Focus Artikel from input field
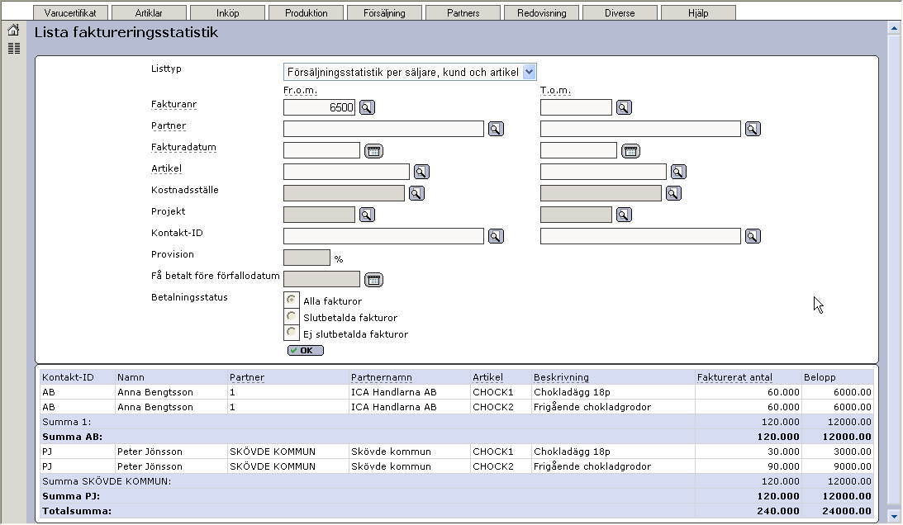 347,172
